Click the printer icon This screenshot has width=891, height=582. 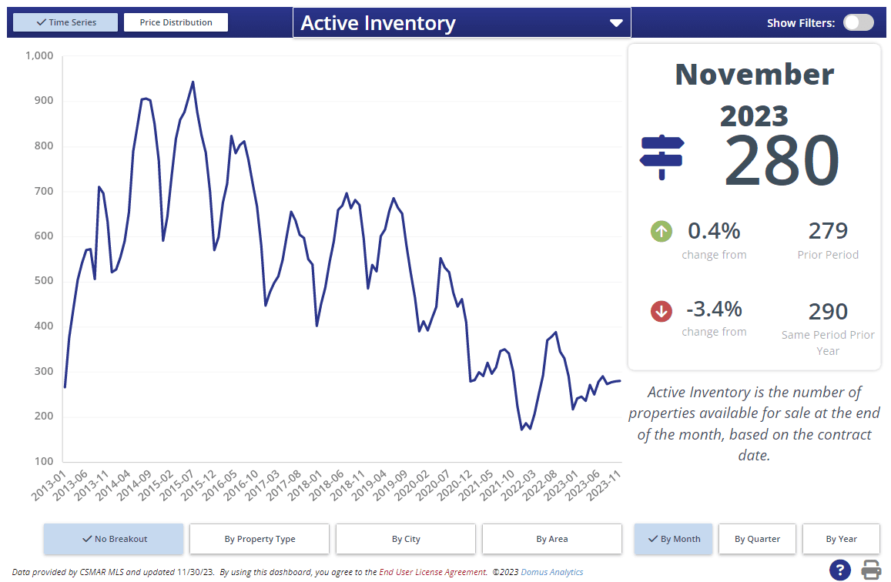coord(871,570)
